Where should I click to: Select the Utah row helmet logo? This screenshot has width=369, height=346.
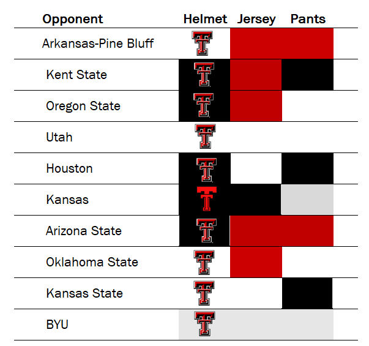coord(205,137)
